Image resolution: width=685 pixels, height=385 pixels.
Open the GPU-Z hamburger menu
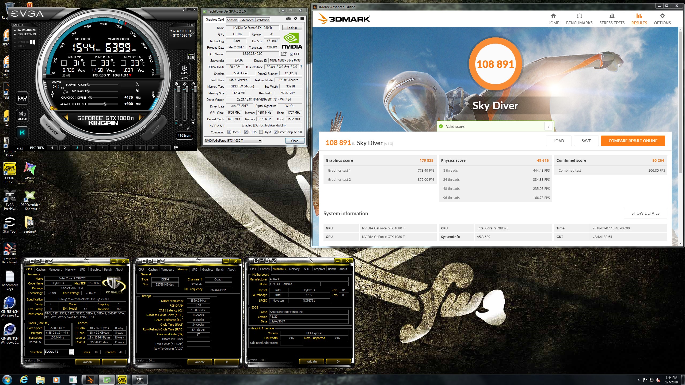(302, 18)
